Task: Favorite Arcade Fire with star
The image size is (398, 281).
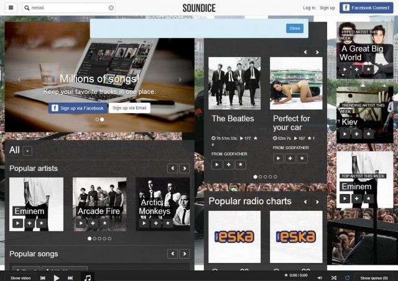Action: [105, 223]
